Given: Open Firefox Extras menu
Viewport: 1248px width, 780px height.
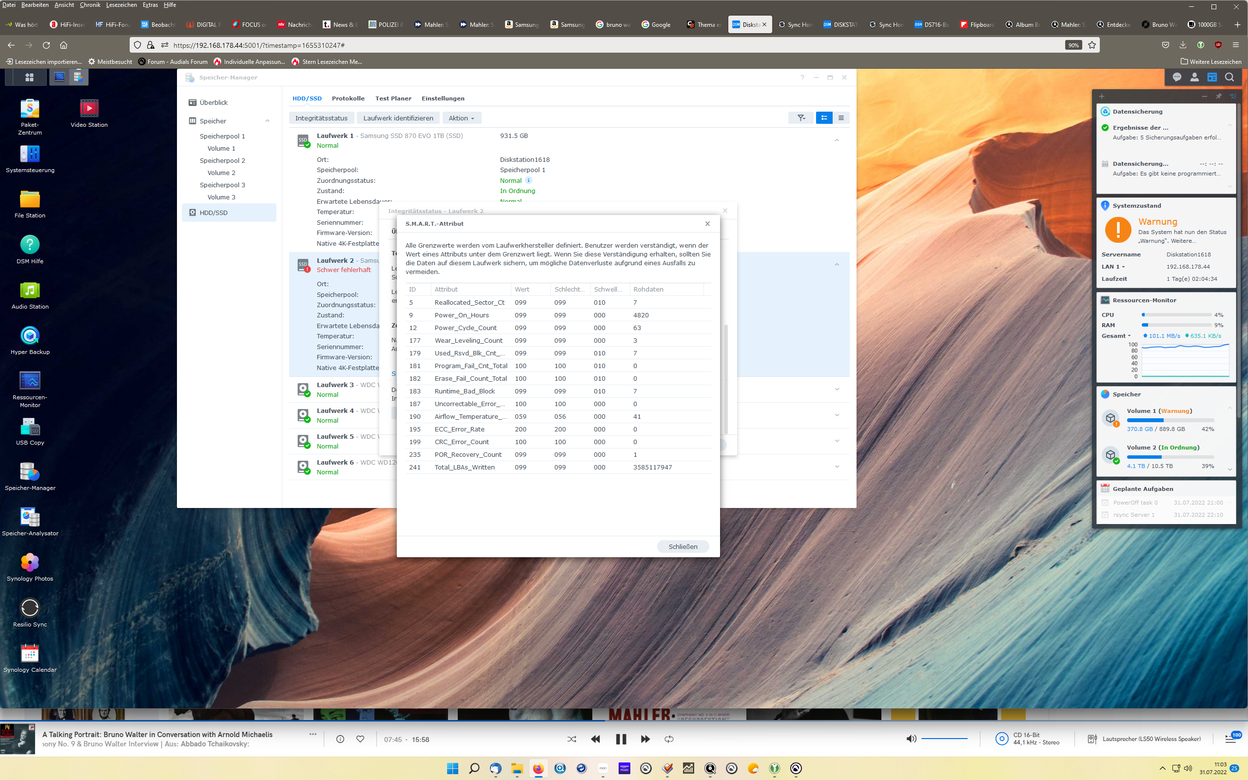Looking at the screenshot, I should click(150, 5).
